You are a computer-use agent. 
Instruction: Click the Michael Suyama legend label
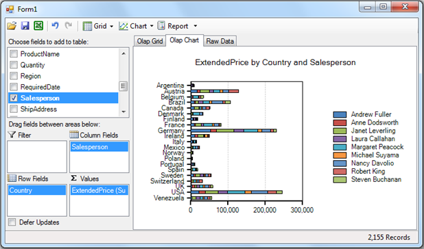point(375,155)
